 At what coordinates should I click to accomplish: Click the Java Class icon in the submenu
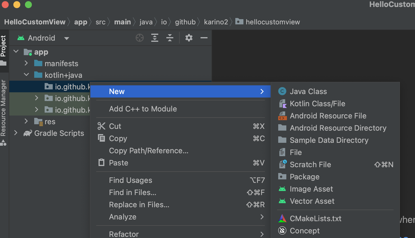click(282, 91)
